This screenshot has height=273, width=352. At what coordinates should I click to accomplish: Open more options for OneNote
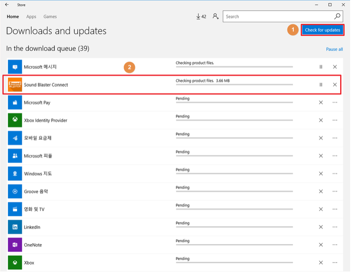click(x=335, y=245)
